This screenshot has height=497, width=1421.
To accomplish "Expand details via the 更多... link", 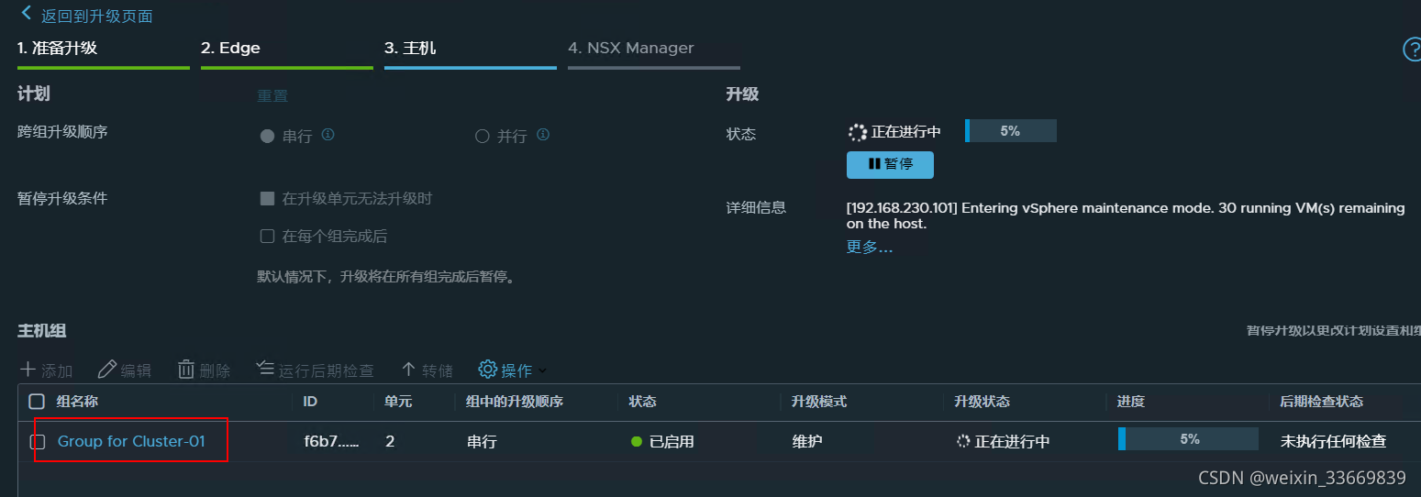I will coord(869,247).
